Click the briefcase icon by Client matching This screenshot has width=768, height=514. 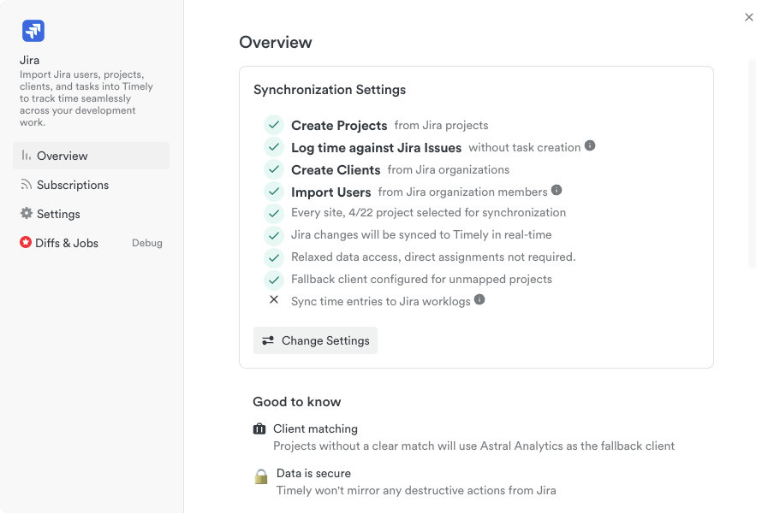click(x=259, y=428)
